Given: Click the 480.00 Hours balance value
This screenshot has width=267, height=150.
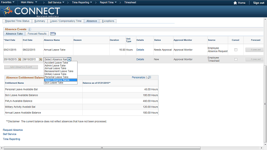Looking at the screenshot, I should 150,101.
